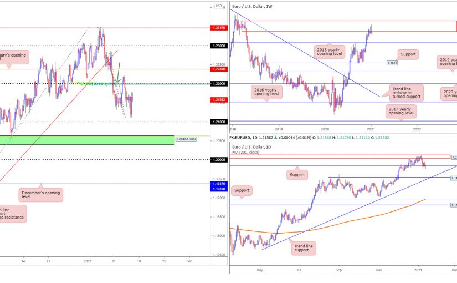The image size is (457, 283).
Task: Select the December's opening level callout
Action: click(42, 194)
